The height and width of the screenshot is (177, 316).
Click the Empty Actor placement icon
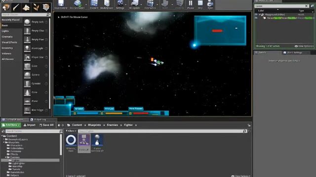click(x=27, y=22)
